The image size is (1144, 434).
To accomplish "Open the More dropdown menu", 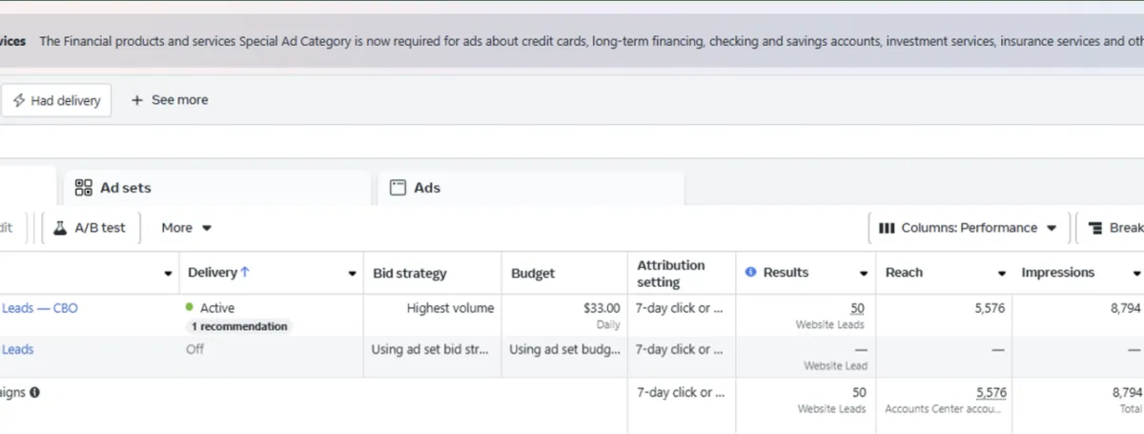I will click(186, 228).
